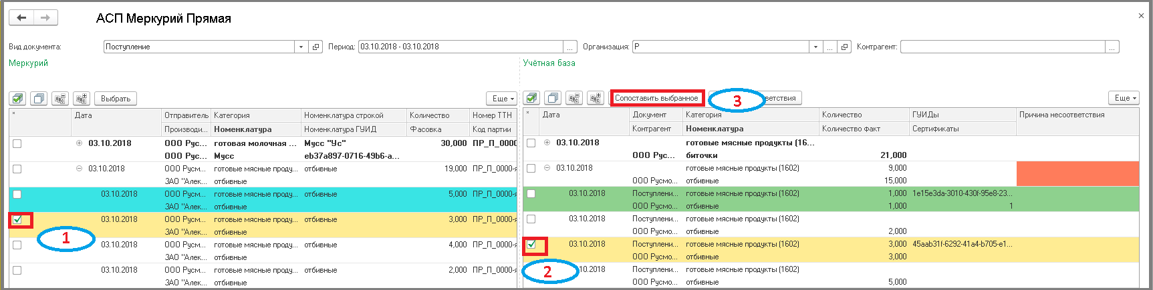The height and width of the screenshot is (290, 1153).
Task: Open the Еще menu in Учётная база panel
Action: click(x=1125, y=98)
